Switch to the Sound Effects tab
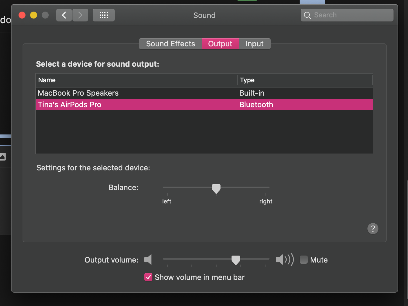Image resolution: width=408 pixels, height=306 pixels. click(x=170, y=44)
